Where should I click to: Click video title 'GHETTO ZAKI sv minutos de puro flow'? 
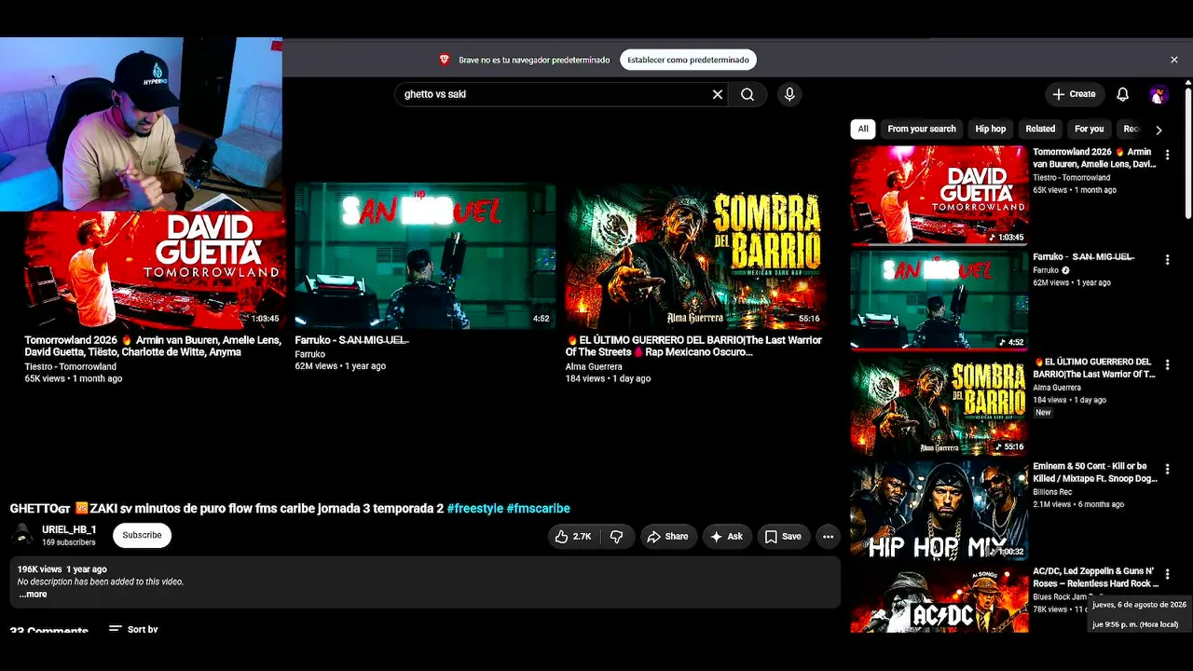coord(226,509)
